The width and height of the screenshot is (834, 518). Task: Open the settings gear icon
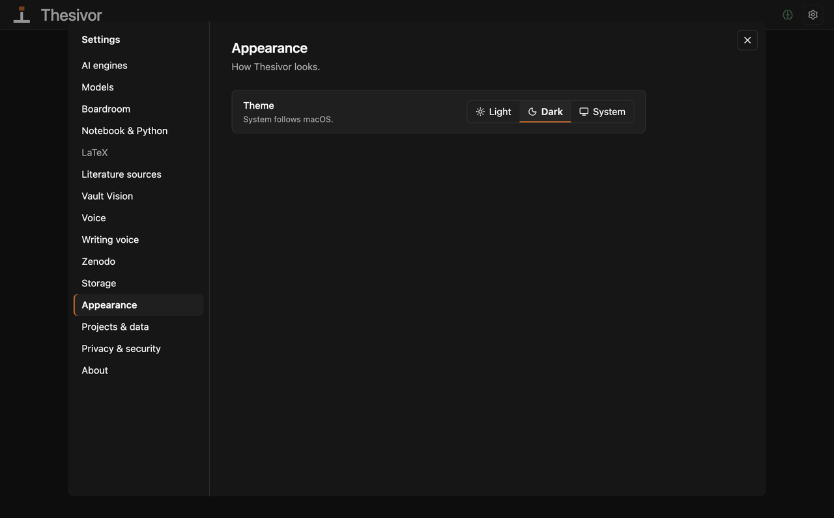[x=812, y=14]
